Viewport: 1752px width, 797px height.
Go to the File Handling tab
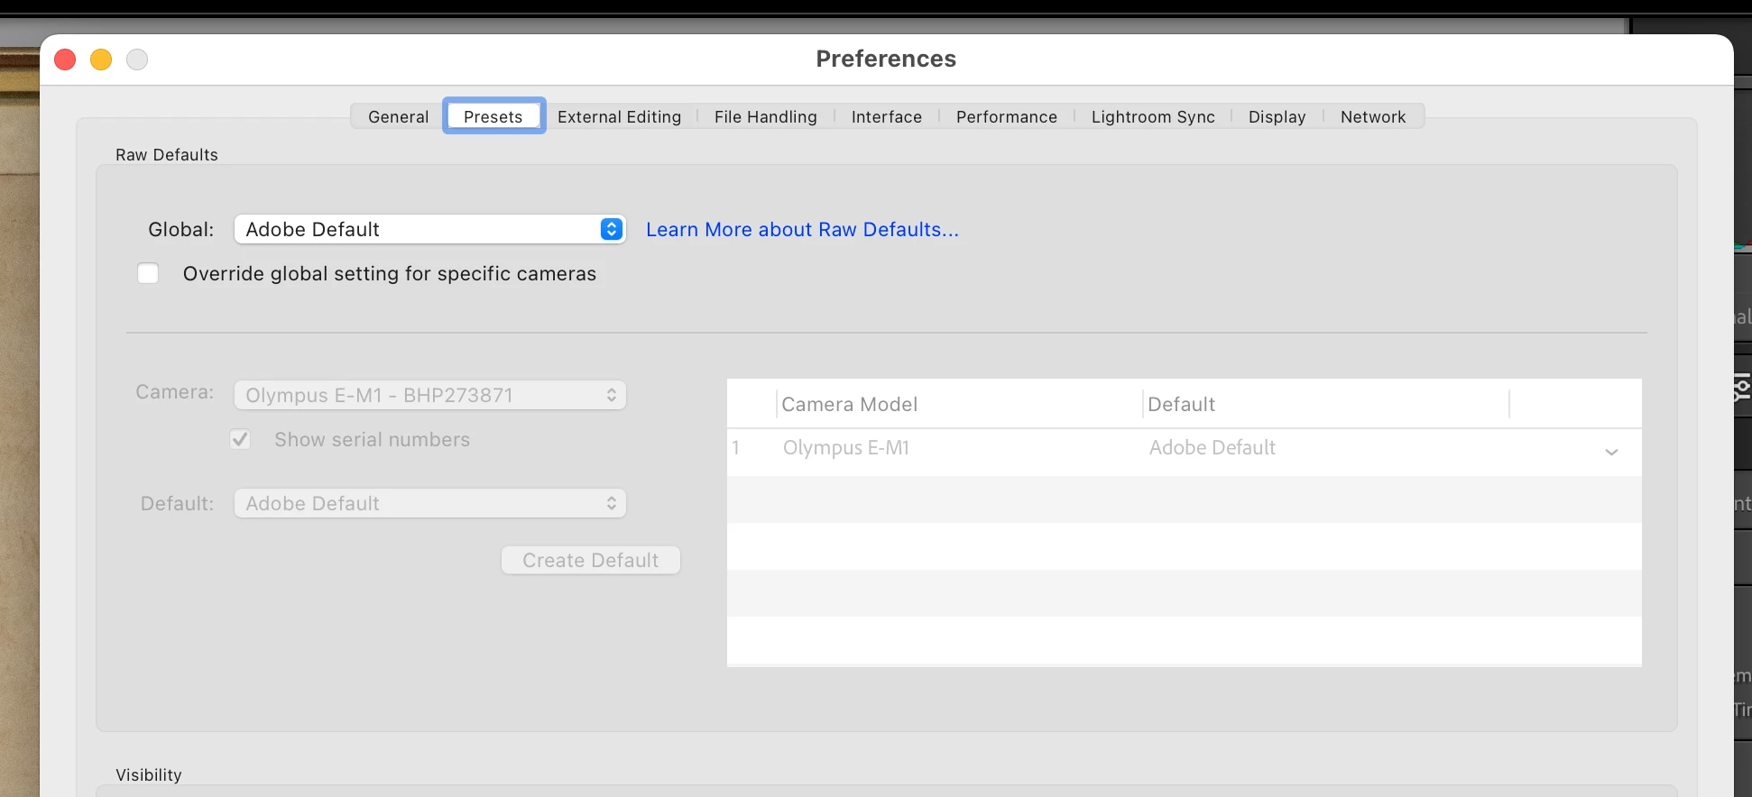765,116
